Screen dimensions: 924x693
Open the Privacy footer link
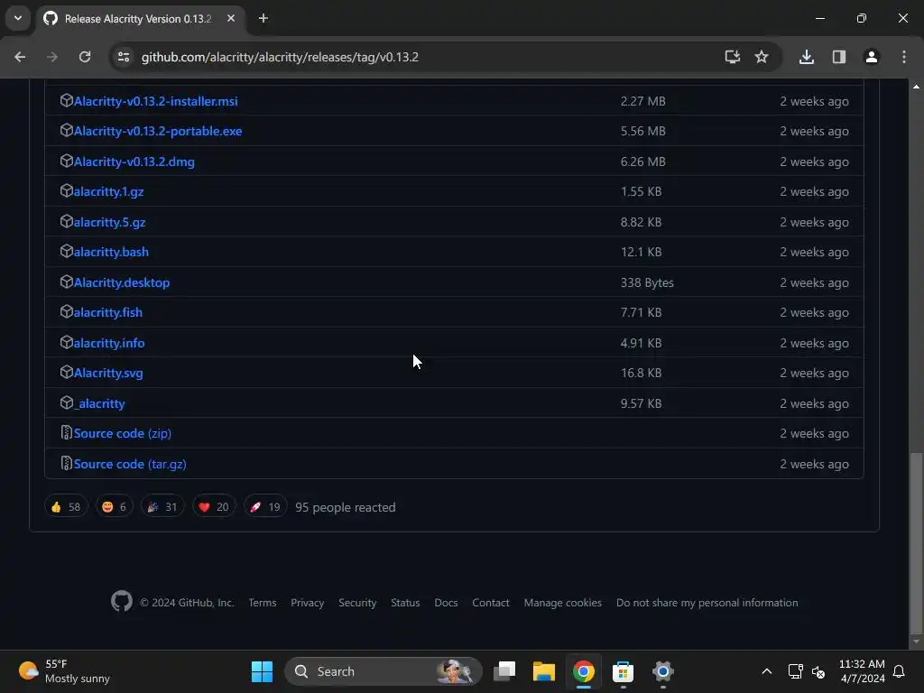(307, 603)
